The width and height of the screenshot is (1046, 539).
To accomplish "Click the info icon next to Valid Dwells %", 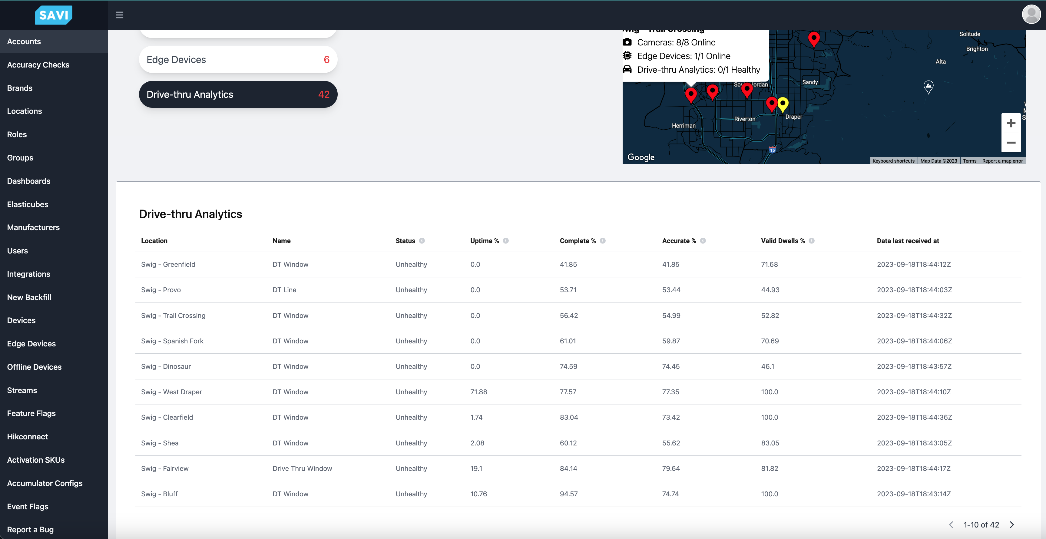I will [812, 241].
